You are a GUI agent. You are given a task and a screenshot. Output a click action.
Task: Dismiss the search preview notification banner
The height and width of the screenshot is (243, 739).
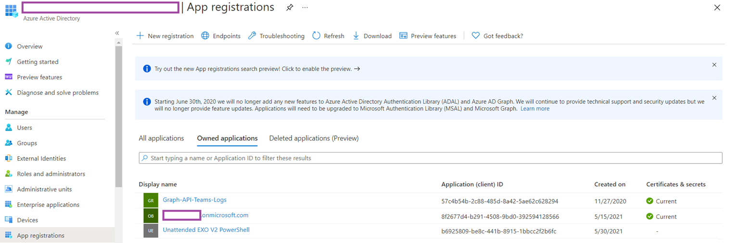[714, 64]
